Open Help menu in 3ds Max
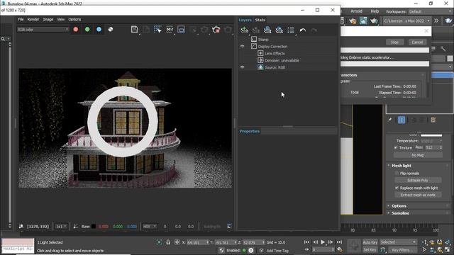 pos(375,11)
